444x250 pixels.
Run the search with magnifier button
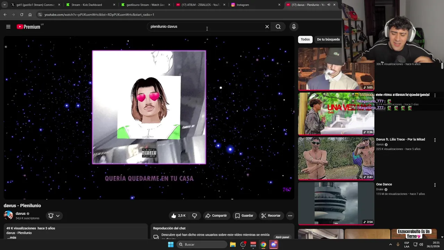pyautogui.click(x=278, y=27)
